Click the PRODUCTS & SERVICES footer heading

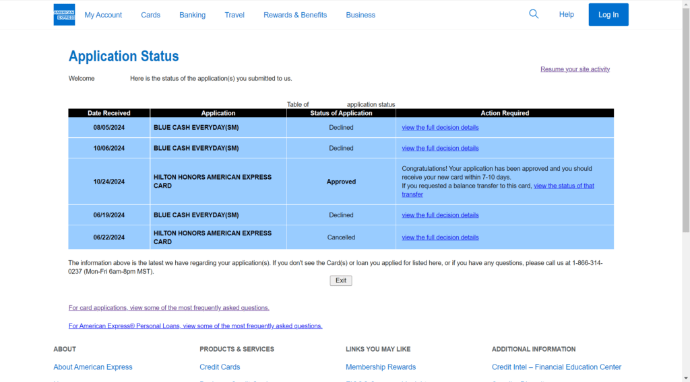237,349
